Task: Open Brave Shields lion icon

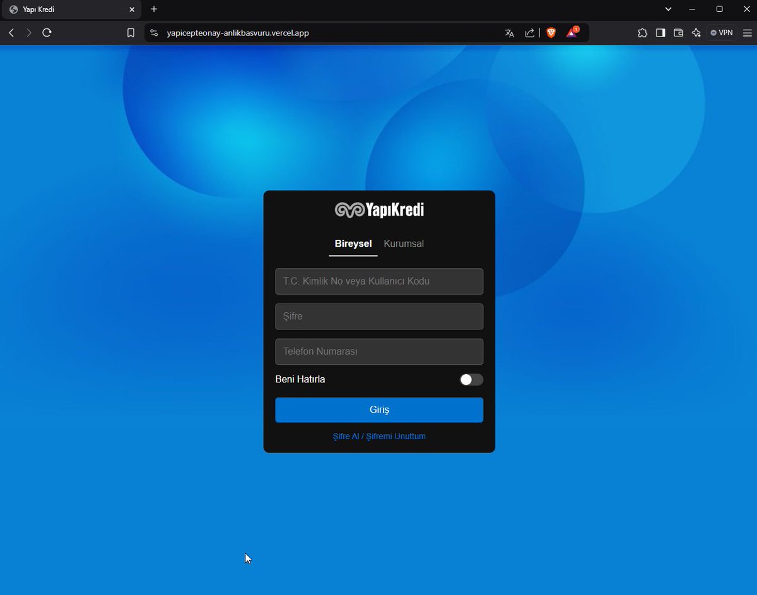Action: pos(551,33)
